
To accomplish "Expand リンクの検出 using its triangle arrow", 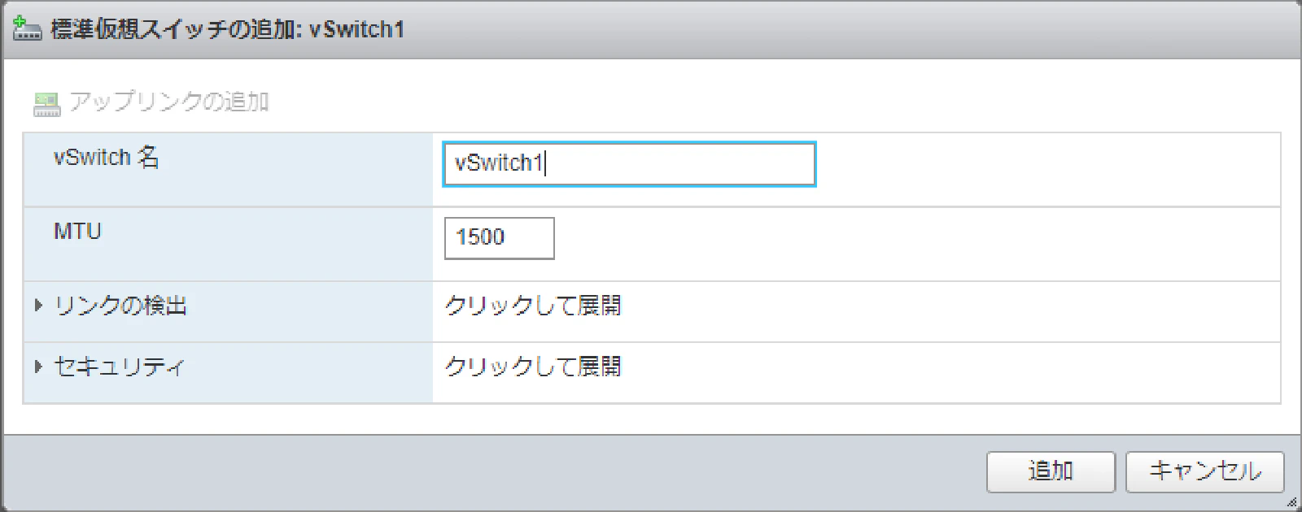I will coord(38,306).
